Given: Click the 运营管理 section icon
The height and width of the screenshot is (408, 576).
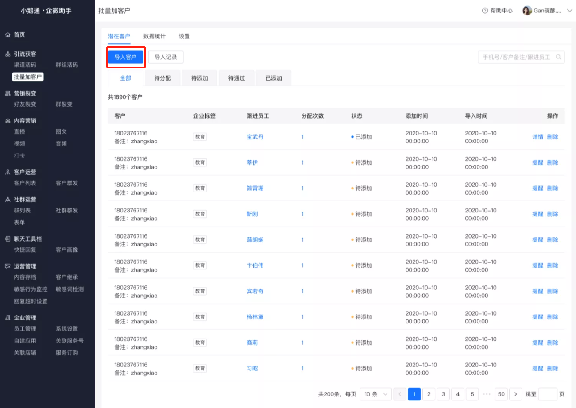Looking at the screenshot, I should tap(8, 266).
